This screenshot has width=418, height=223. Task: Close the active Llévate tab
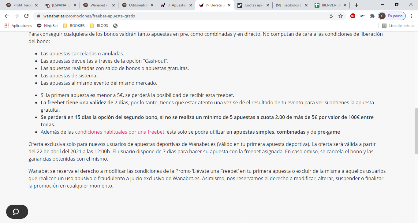229,5
